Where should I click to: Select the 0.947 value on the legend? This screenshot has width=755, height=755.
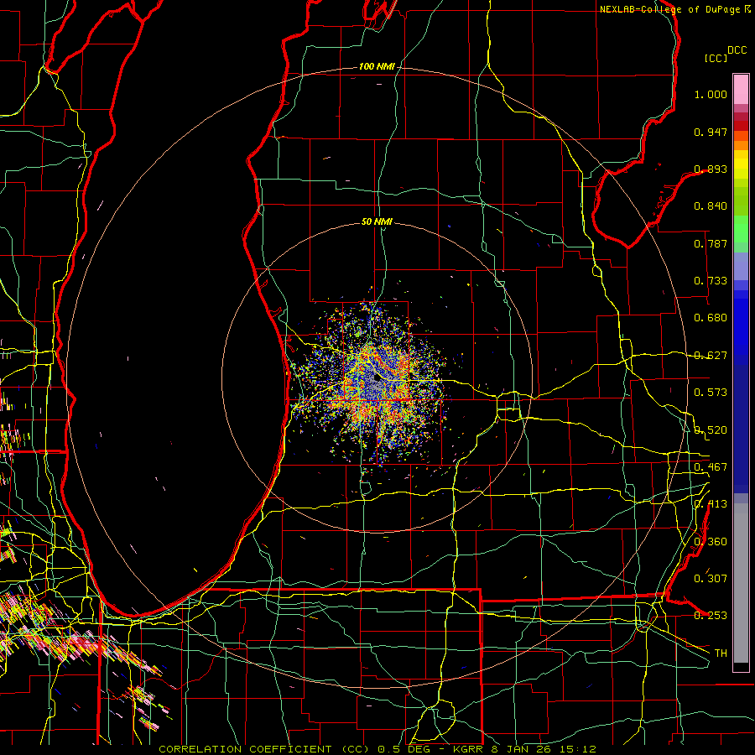[x=711, y=132]
